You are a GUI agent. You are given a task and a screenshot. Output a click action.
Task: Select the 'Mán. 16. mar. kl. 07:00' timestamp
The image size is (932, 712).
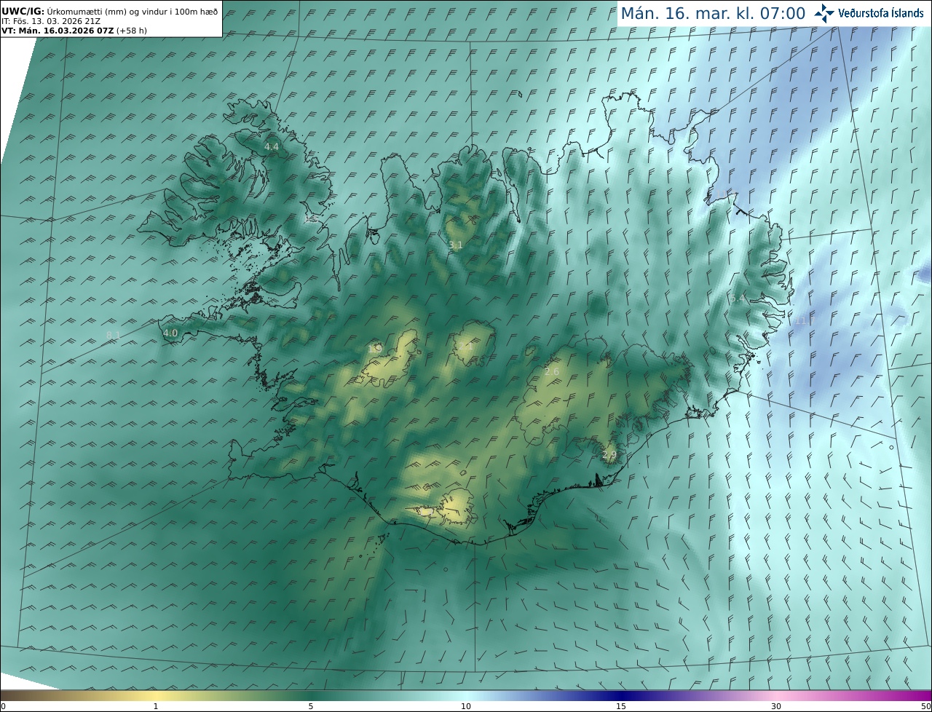click(713, 13)
